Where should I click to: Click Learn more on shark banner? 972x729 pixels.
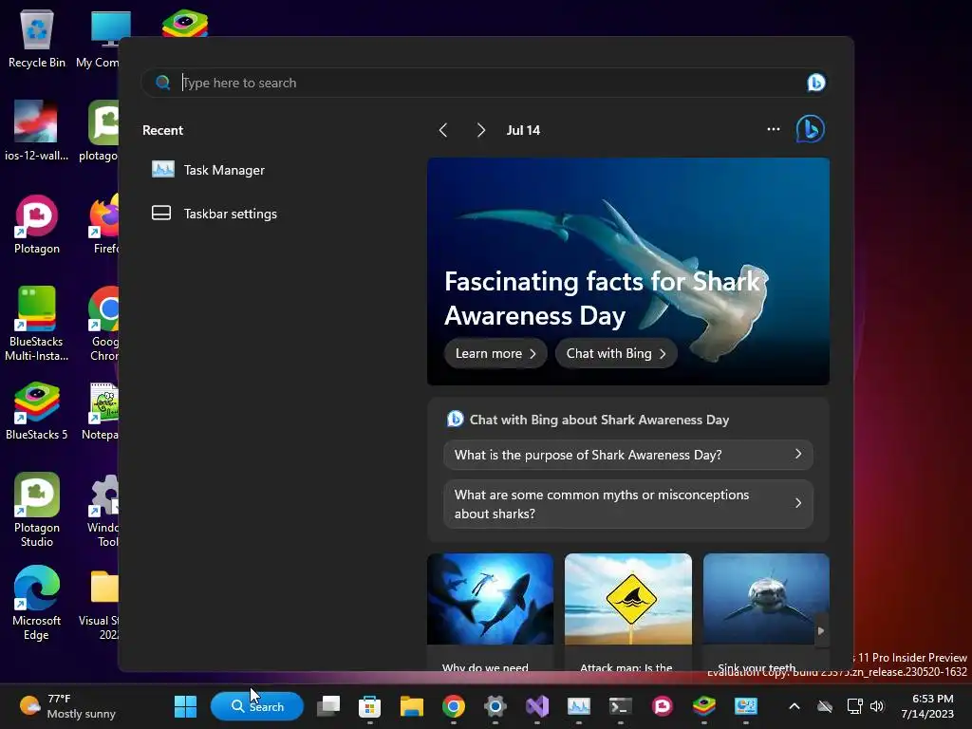(x=495, y=353)
